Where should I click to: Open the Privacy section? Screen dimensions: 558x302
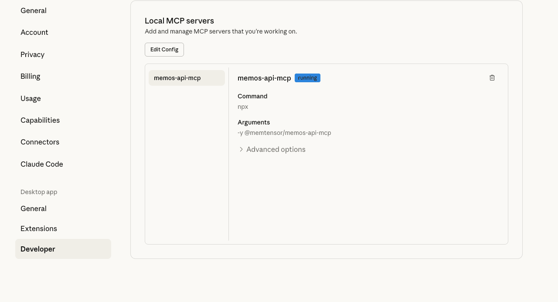coord(32,54)
